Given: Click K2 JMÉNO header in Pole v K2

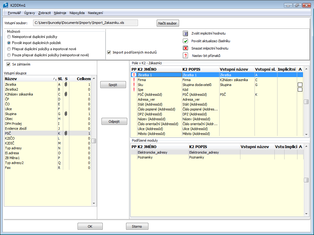Looking at the screenshot, I should [x=159, y=69].
